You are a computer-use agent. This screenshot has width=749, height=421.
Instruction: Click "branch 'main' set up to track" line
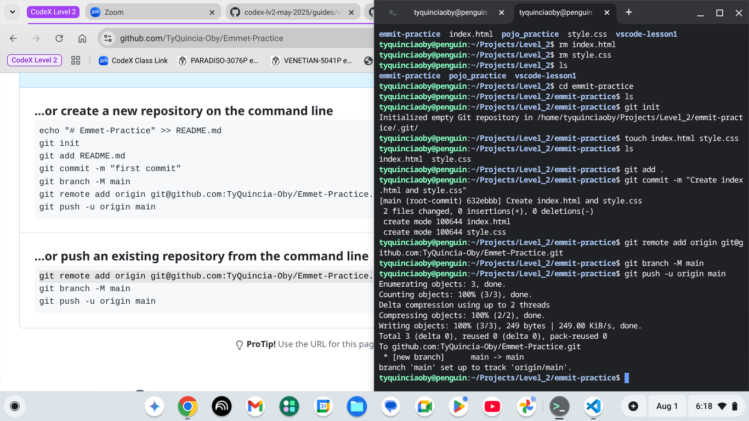475,367
